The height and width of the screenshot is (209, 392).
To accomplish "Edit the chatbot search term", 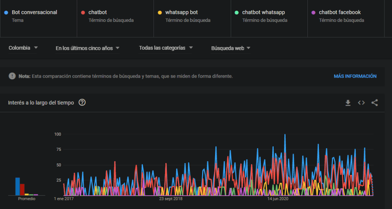I will [98, 12].
